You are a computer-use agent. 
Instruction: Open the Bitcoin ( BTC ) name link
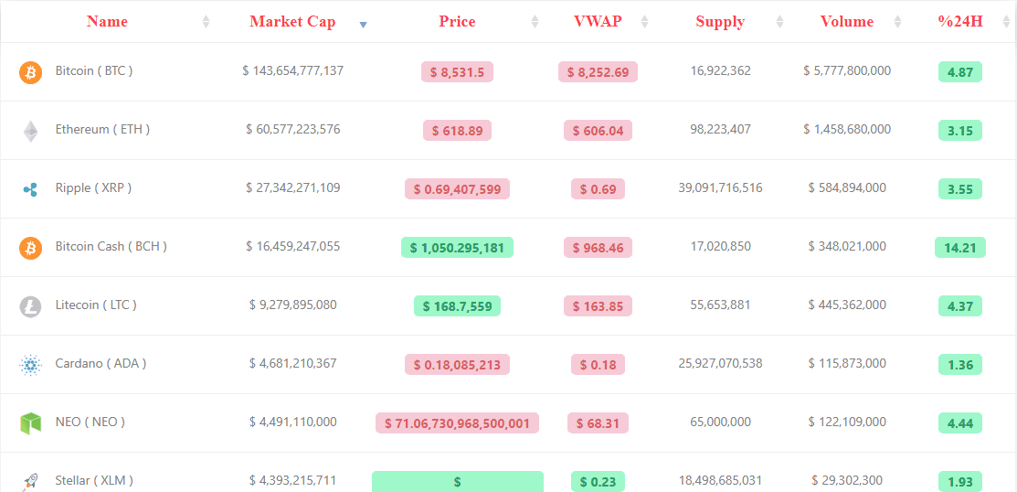pos(94,70)
